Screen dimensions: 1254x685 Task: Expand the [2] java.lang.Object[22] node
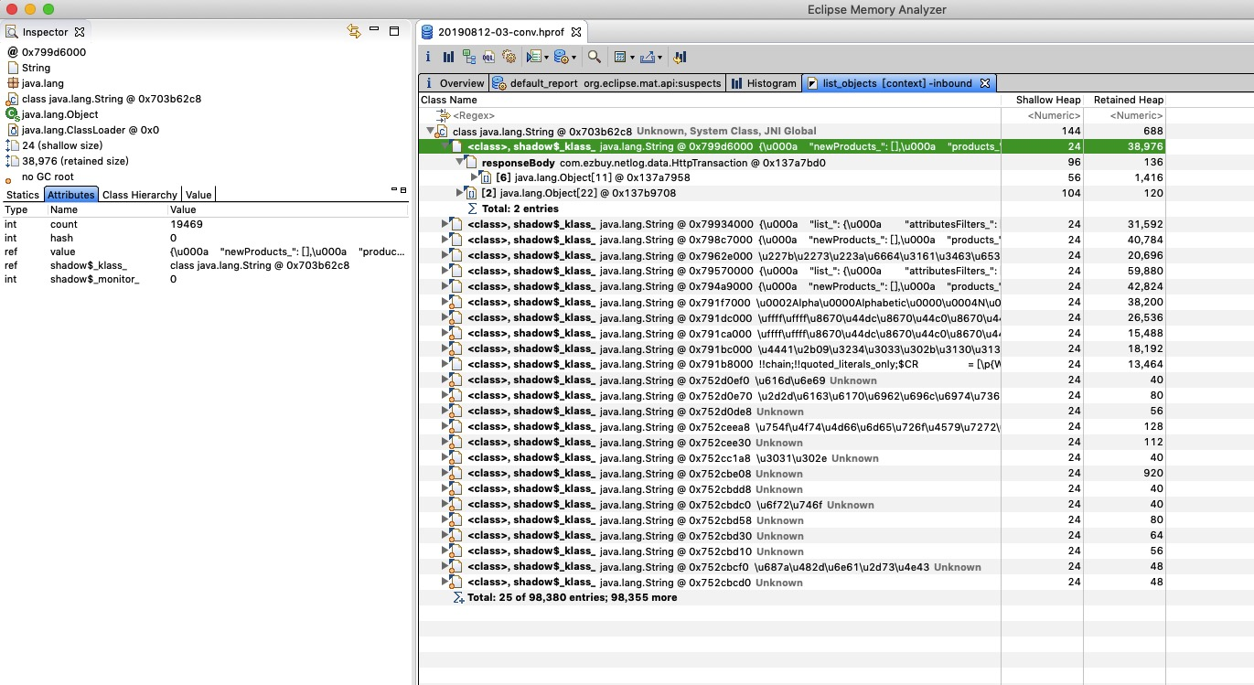[x=460, y=193]
